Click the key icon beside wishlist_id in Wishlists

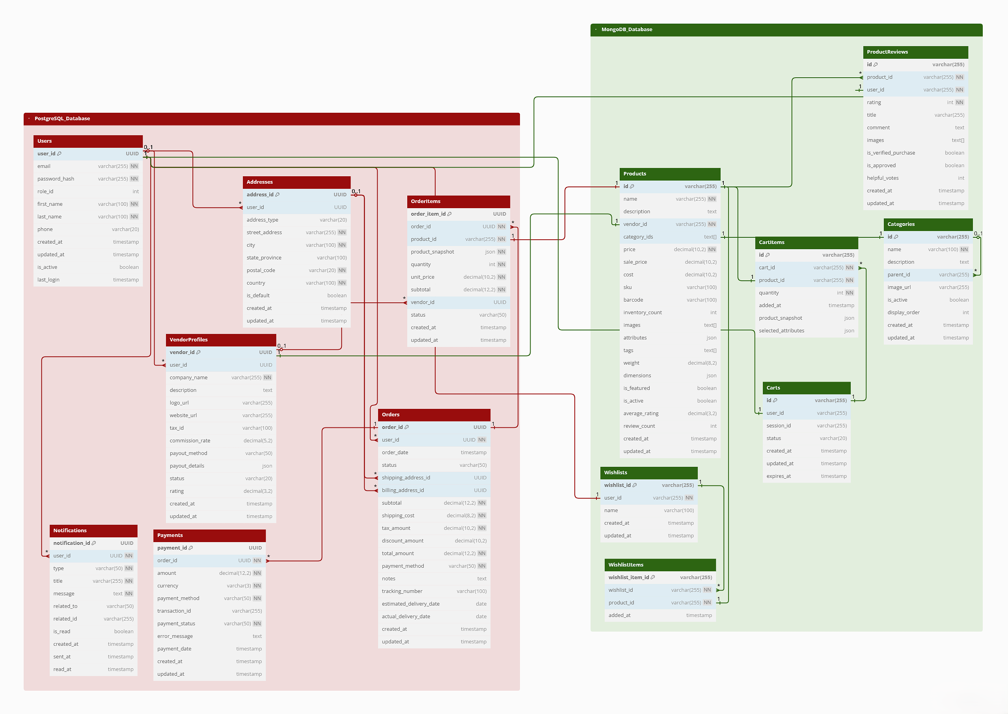pos(635,485)
